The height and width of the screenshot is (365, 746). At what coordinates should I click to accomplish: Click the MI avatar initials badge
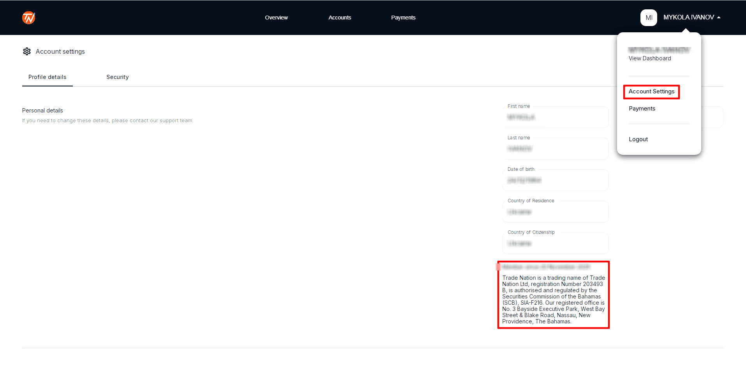coord(649,18)
